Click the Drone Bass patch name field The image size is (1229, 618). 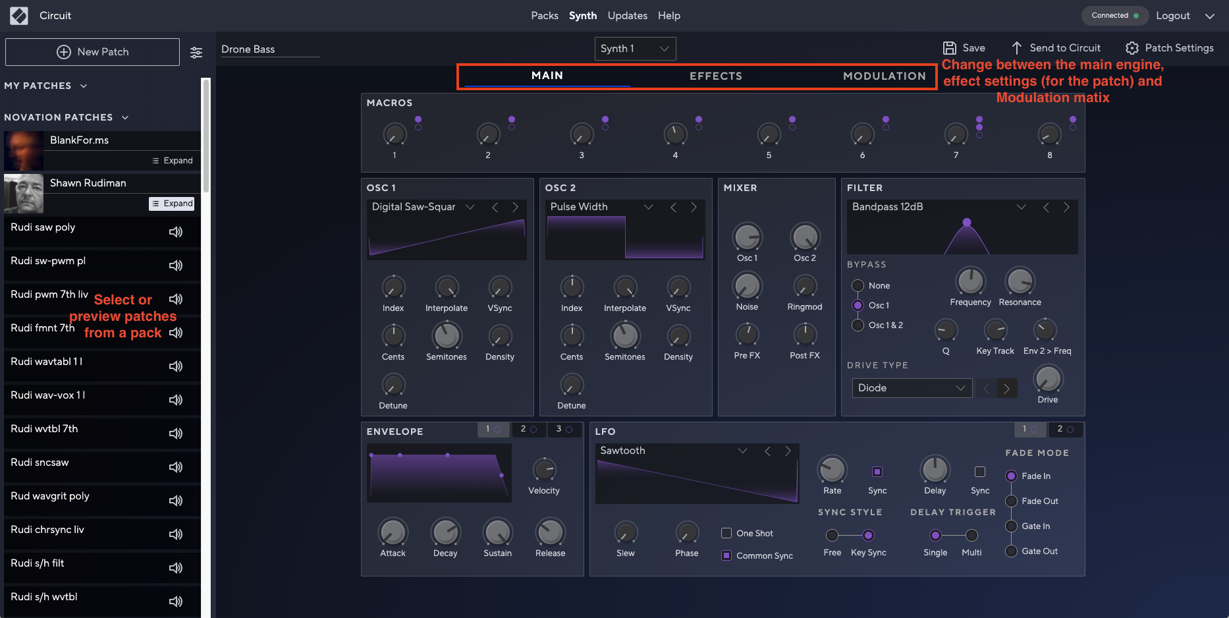[x=270, y=49]
